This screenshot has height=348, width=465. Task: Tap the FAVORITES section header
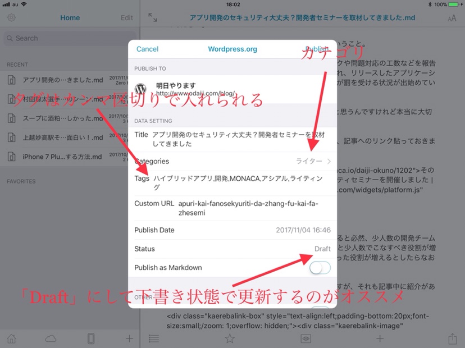pyautogui.click(x=21, y=181)
